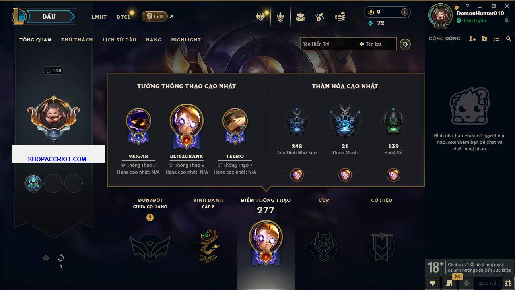The image size is (515, 290).
Task: Expand the profile arrows under the banner
Action: pos(46,258)
